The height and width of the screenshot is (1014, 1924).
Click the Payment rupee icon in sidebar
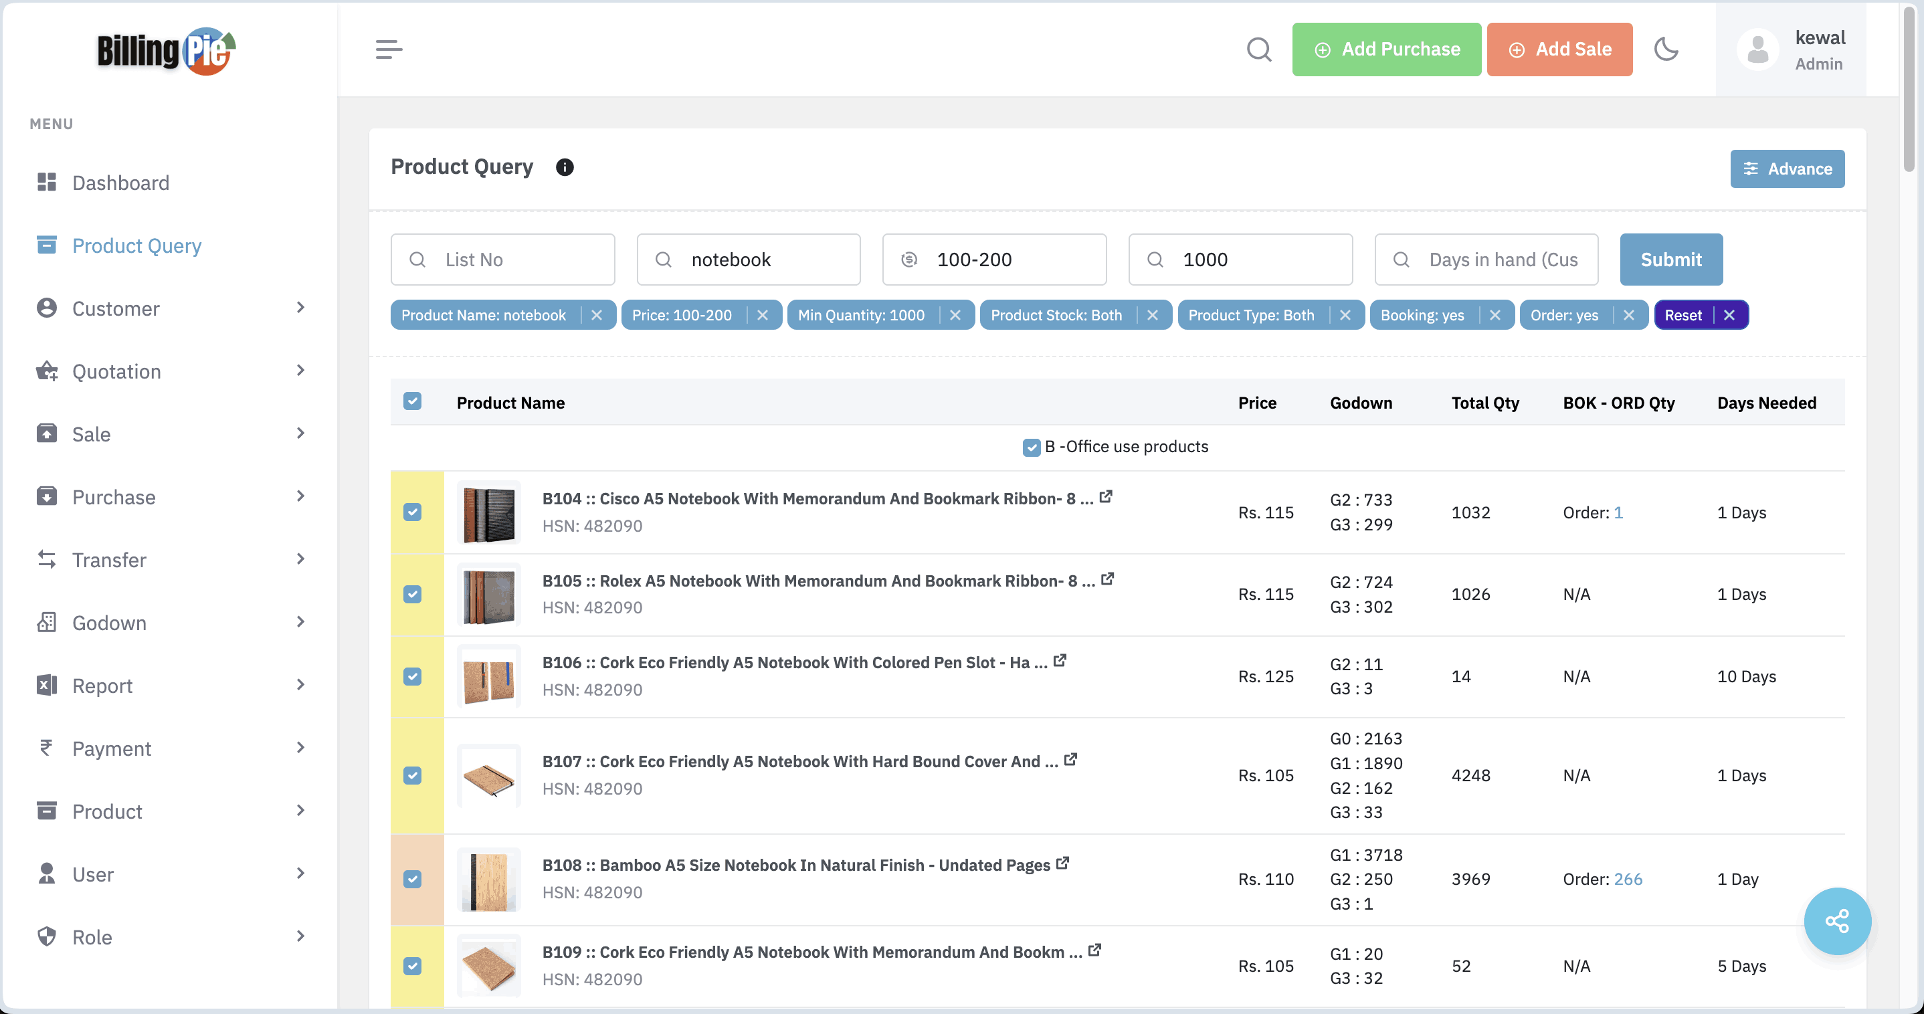(x=46, y=747)
